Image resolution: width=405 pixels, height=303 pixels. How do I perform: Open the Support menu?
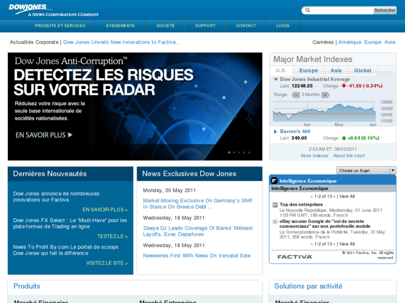click(206, 26)
